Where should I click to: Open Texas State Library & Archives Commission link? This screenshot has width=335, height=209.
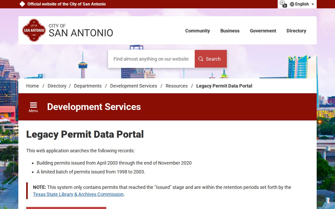pos(78,194)
